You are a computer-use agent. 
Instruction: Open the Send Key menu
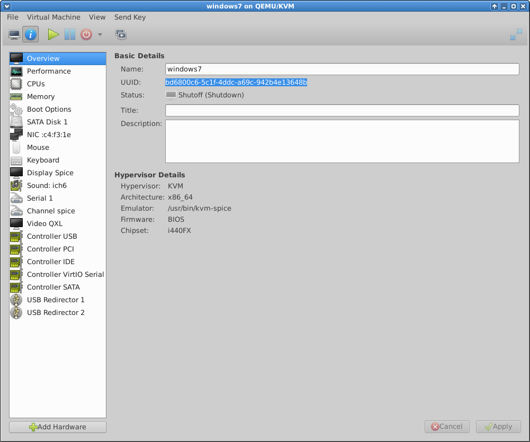tap(130, 17)
